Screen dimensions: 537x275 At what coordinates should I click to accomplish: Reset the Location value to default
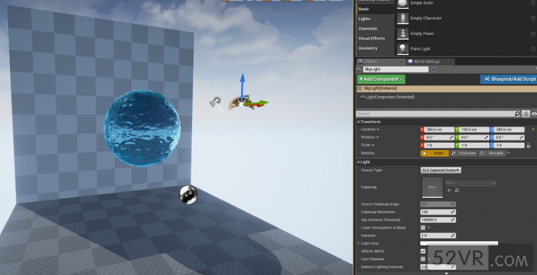click(533, 129)
